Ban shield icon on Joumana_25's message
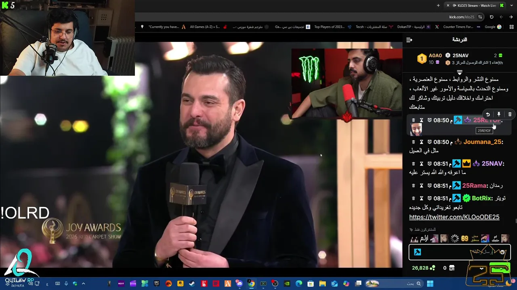The height and width of the screenshot is (290, 517). [x=429, y=142]
